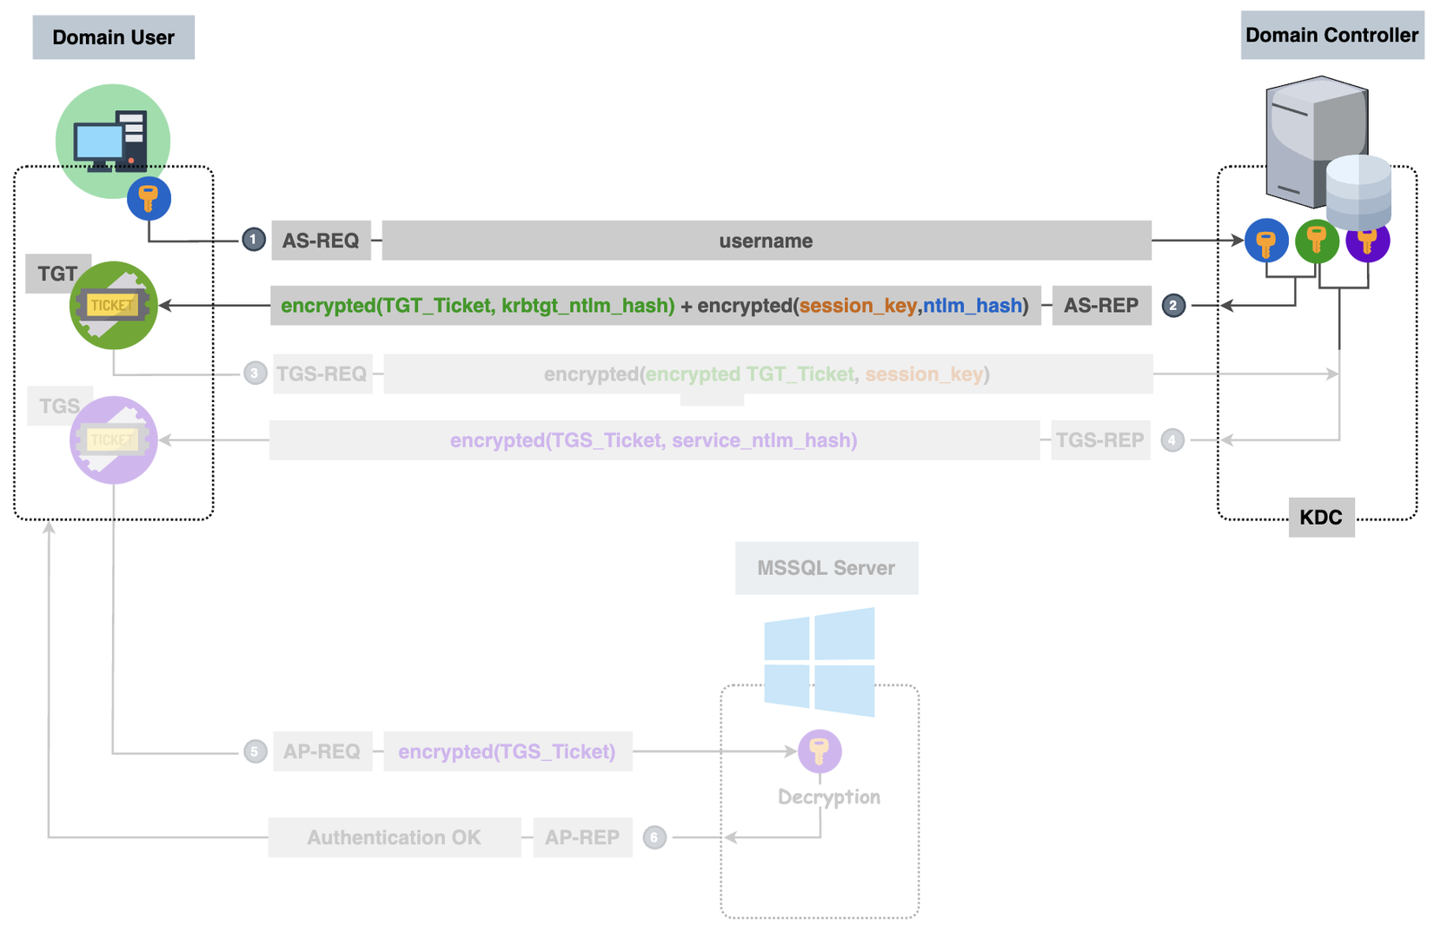Select the faded purple TGS ticket icon
This screenshot has height=932, width=1434.
(x=114, y=440)
